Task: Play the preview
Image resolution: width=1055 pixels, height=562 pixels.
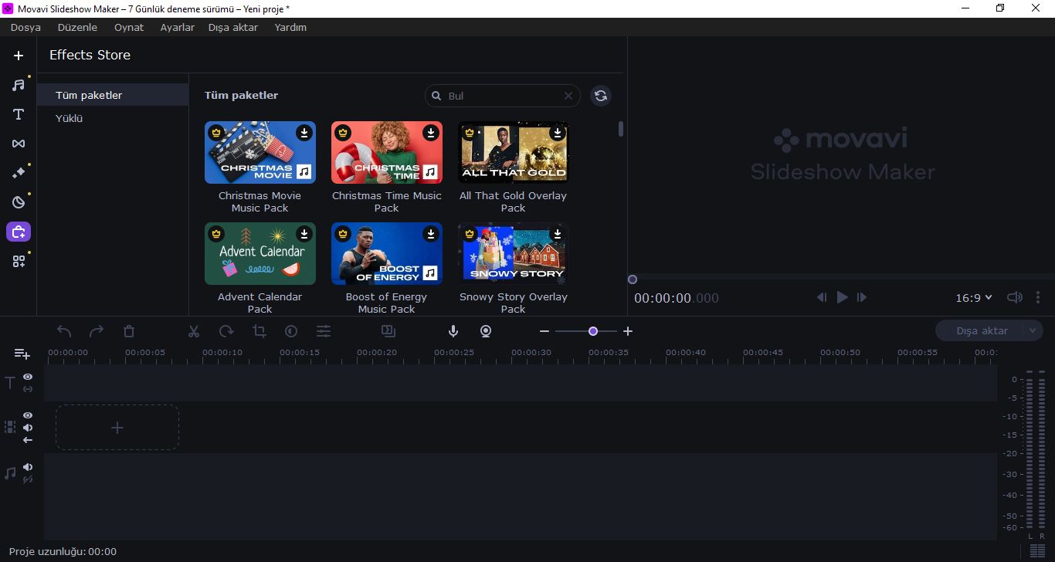Action: (842, 297)
